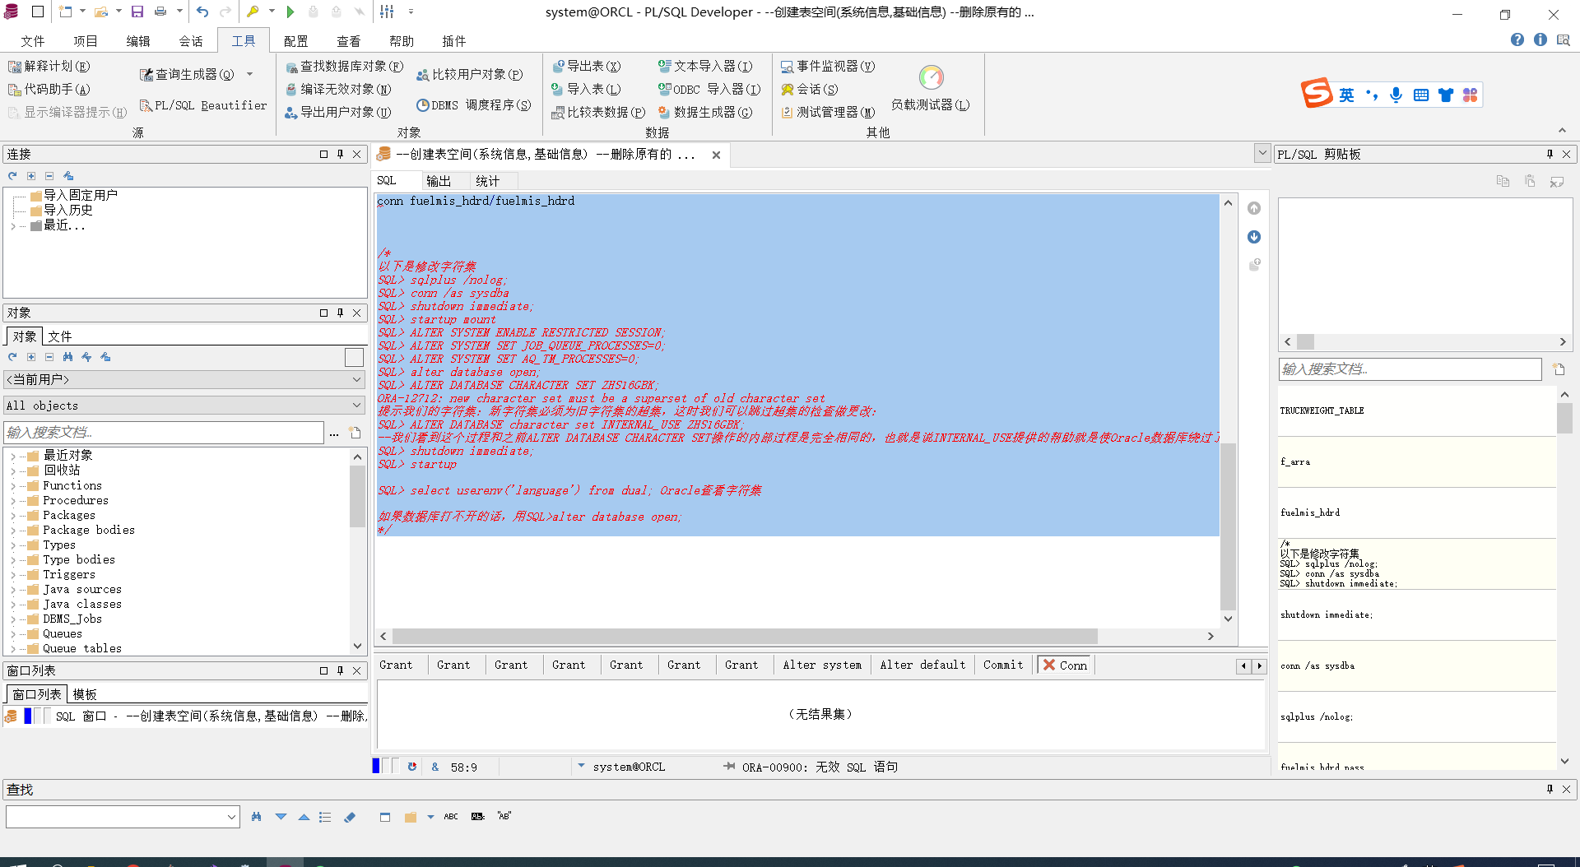Click the New document icon in the title toolbar
The width and height of the screenshot is (1580, 867).
(65, 12)
